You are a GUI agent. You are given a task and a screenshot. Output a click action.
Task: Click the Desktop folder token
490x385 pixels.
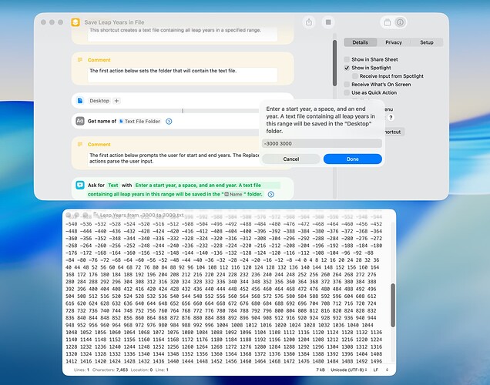point(99,101)
